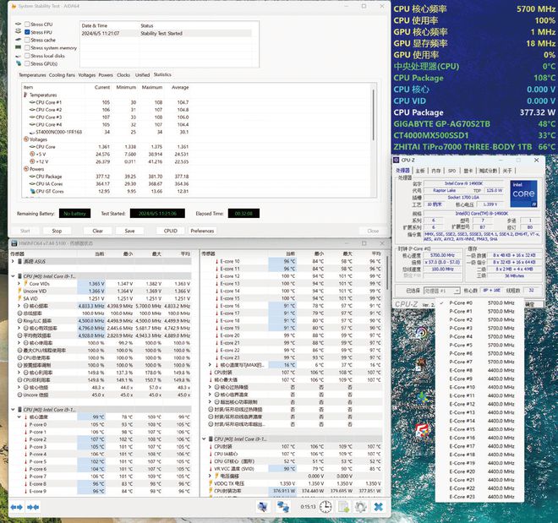Uncheck the Stress FPU checkbox
Image resolution: width=558 pixels, height=523 pixels.
[27, 32]
